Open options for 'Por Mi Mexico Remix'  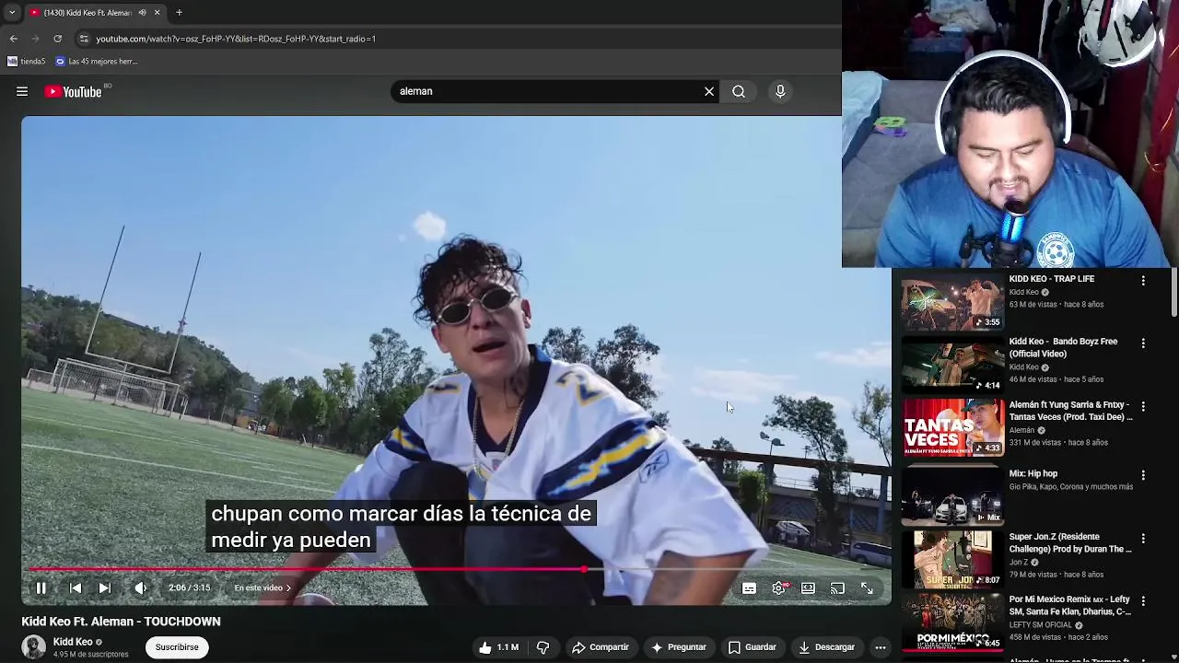point(1143,600)
